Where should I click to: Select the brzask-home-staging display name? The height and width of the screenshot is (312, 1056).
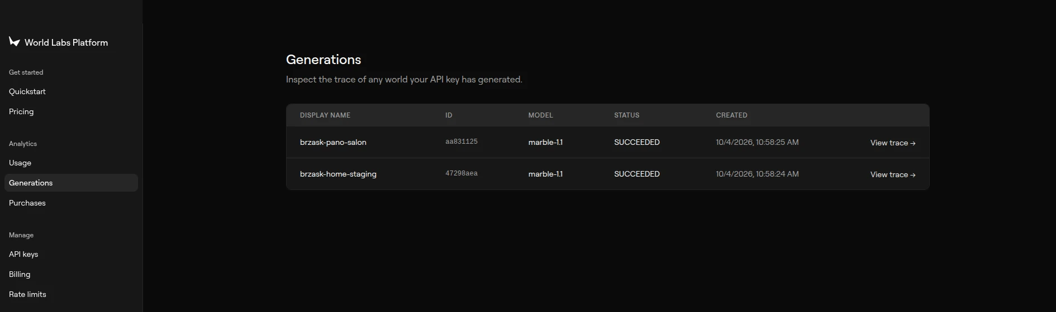[338, 174]
